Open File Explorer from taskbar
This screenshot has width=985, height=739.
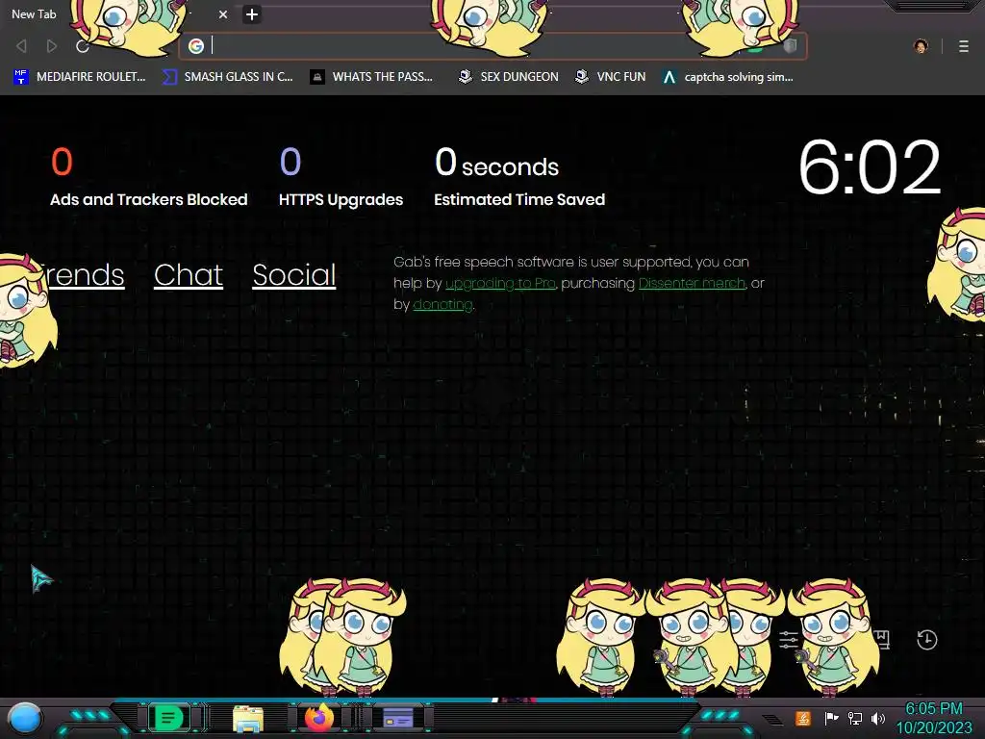coord(247,718)
